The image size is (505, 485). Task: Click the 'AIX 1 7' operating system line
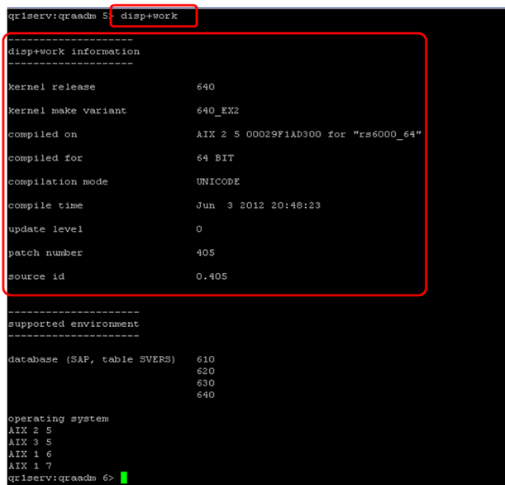(x=29, y=466)
